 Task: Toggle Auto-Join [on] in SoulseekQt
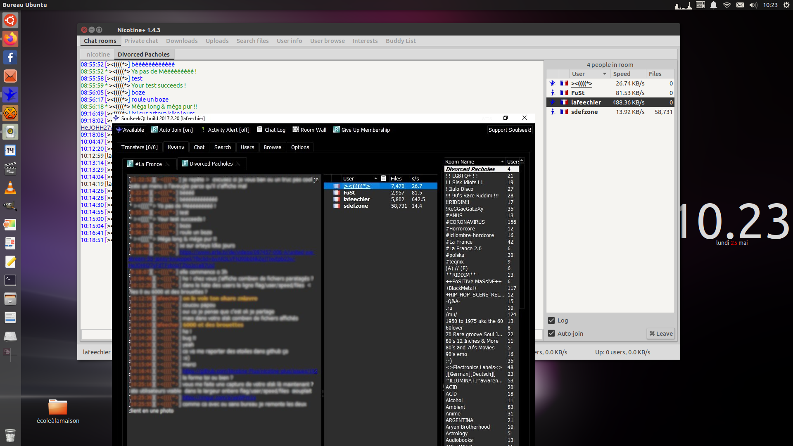coord(172,130)
